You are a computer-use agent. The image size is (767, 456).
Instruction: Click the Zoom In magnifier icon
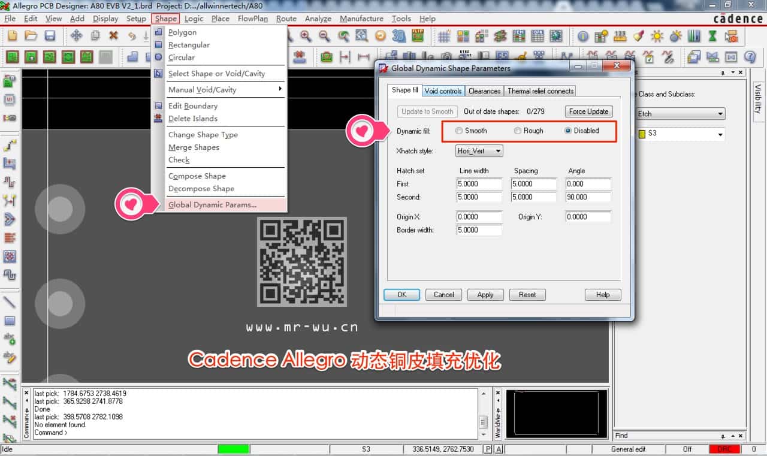click(306, 36)
